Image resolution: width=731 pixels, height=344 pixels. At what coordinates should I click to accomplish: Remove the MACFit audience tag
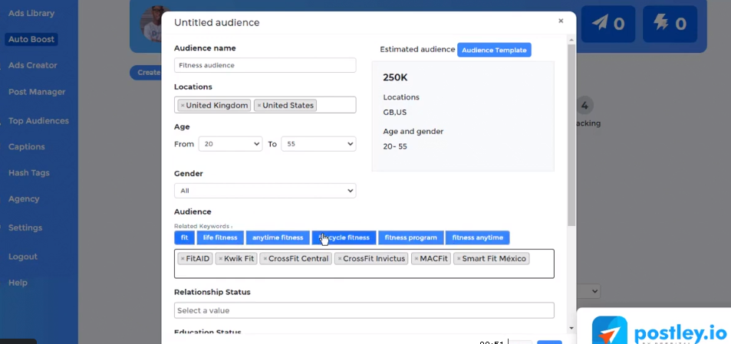coord(417,259)
